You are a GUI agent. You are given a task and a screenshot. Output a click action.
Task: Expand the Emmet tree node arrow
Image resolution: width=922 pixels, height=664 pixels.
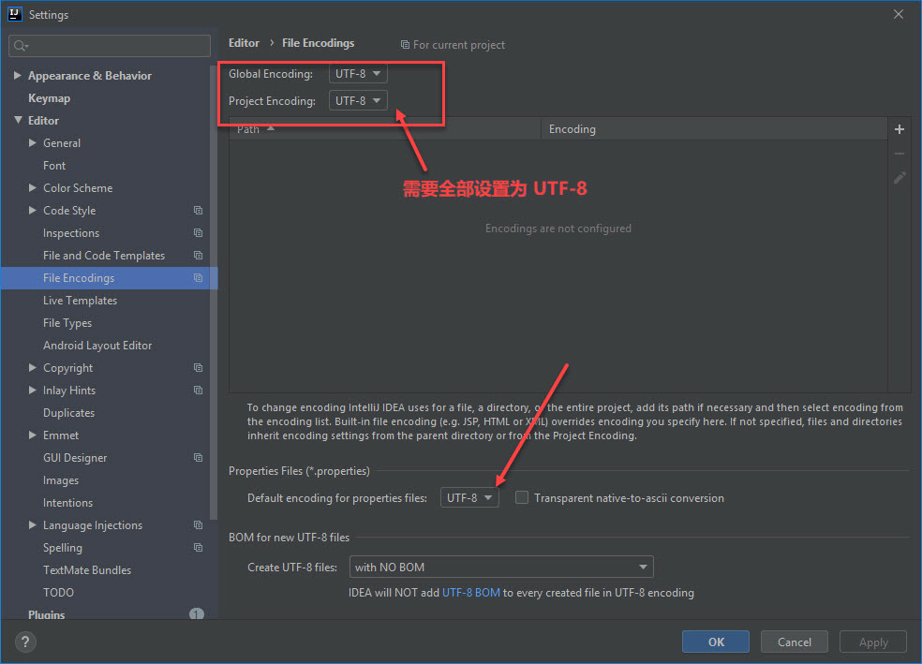pos(33,435)
